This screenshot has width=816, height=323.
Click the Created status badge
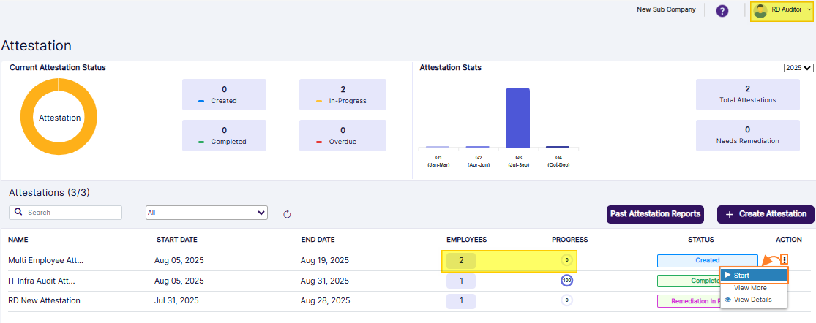(x=707, y=260)
